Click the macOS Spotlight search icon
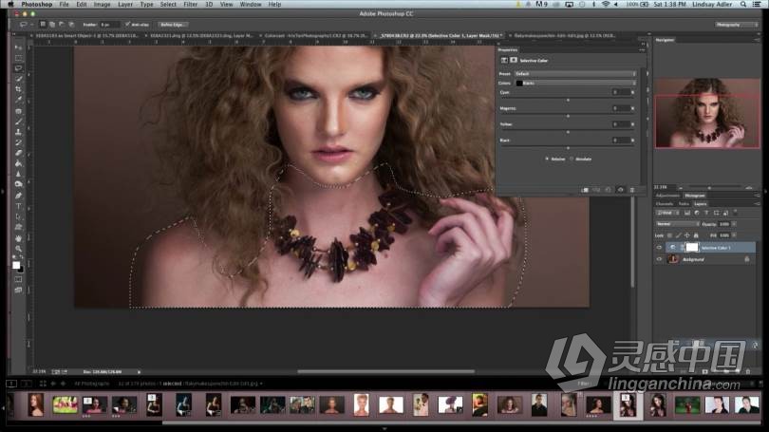Image resolution: width=769 pixels, height=432 pixels. (x=743, y=5)
